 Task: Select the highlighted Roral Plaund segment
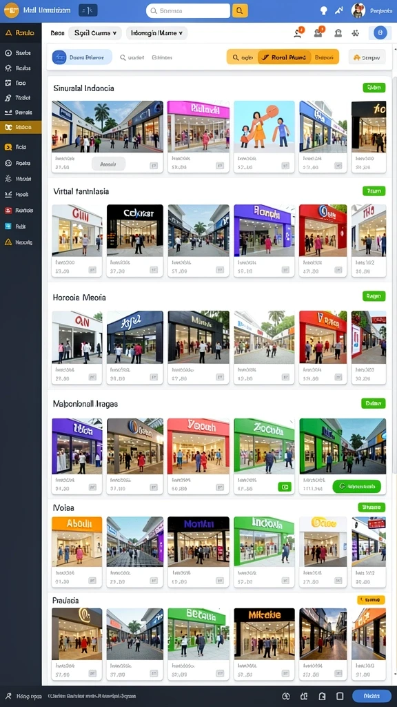tap(285, 57)
